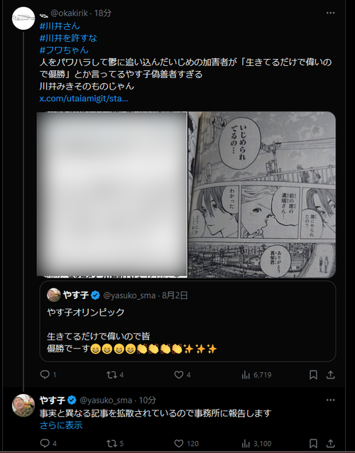
Task: Repost the やす子 reply with 5 reposts
Action: [x=115, y=444]
